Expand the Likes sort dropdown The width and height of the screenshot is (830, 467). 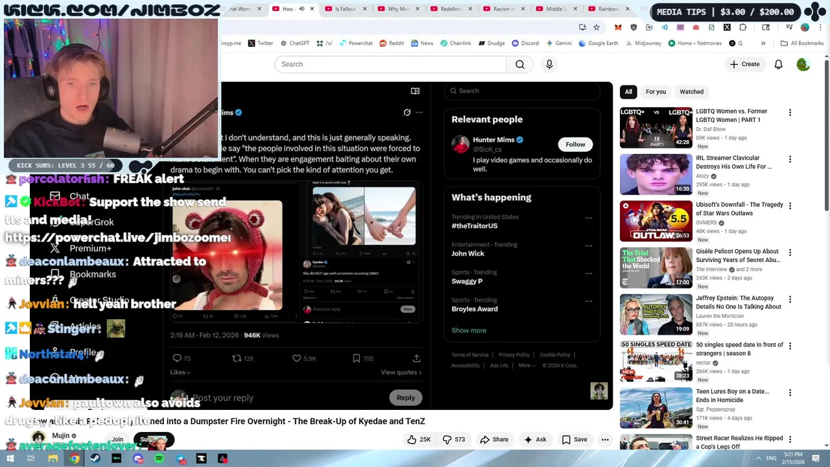click(x=180, y=372)
